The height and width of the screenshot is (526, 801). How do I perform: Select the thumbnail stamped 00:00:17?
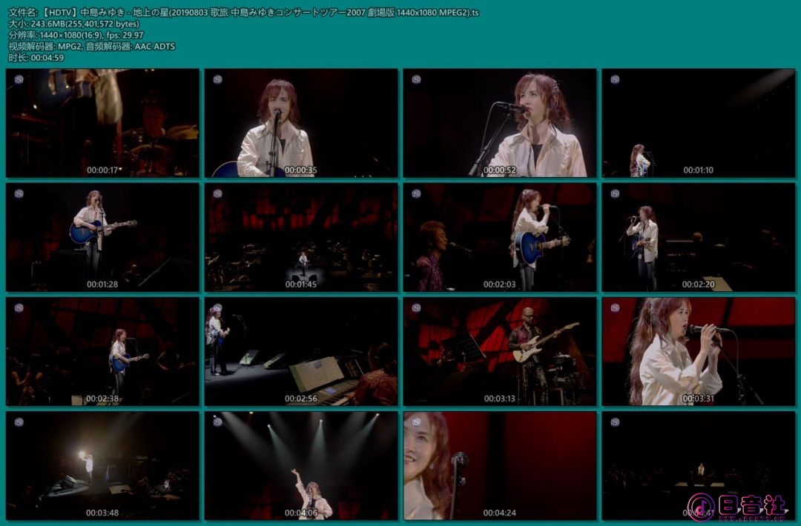(x=102, y=123)
